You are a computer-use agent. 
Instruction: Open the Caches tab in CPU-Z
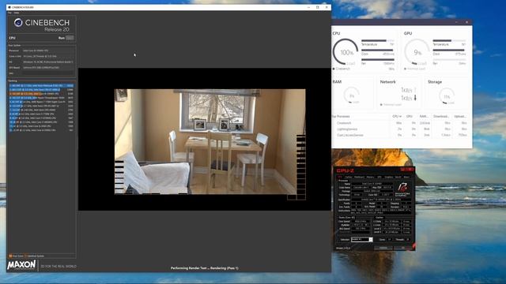point(348,177)
